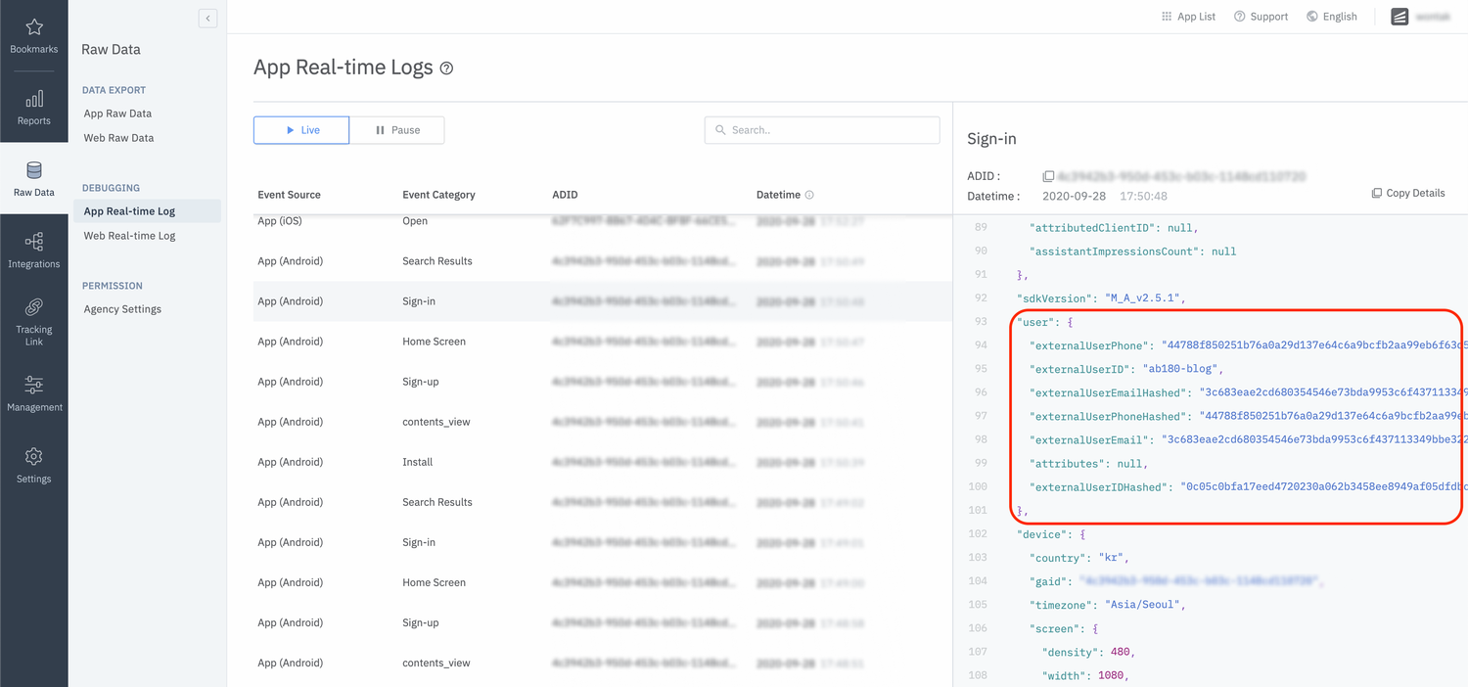Open Web Raw Data page

pyautogui.click(x=118, y=138)
